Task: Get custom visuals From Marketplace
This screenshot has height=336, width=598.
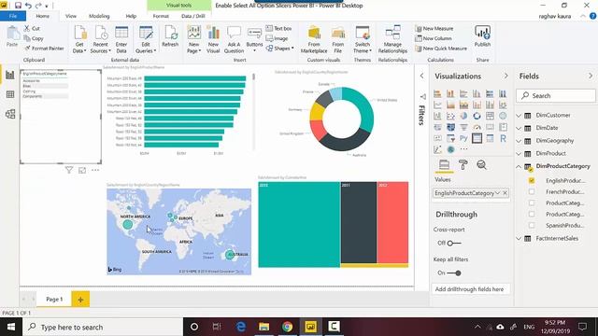Action: (x=314, y=39)
